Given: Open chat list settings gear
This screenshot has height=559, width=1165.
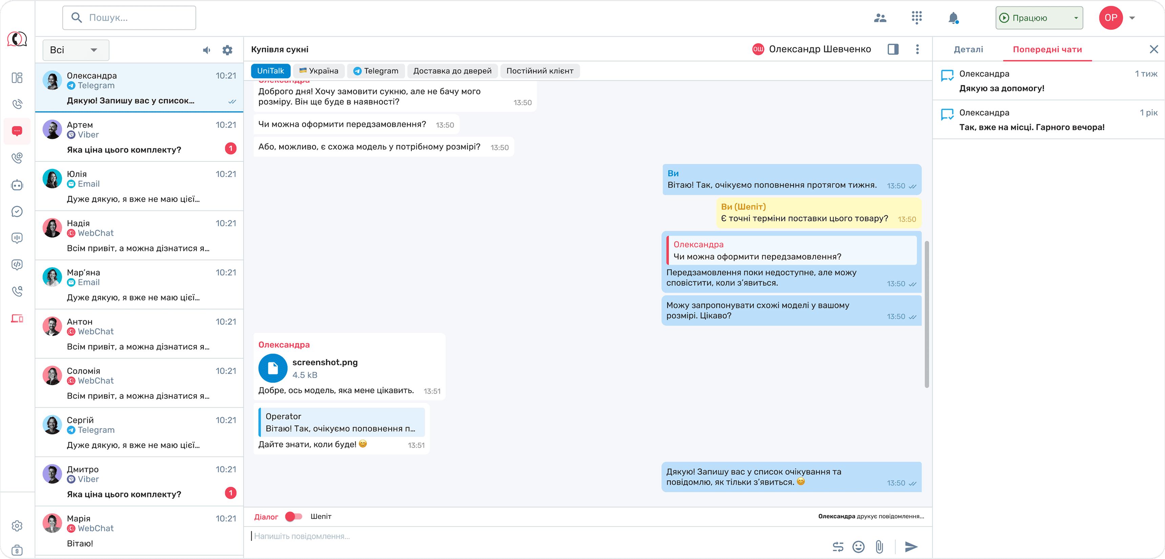Looking at the screenshot, I should pyautogui.click(x=228, y=50).
